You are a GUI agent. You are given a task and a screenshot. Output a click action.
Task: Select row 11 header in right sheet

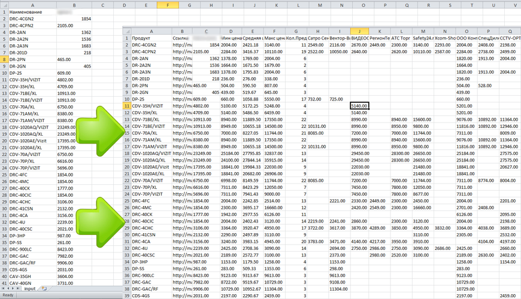point(126,106)
